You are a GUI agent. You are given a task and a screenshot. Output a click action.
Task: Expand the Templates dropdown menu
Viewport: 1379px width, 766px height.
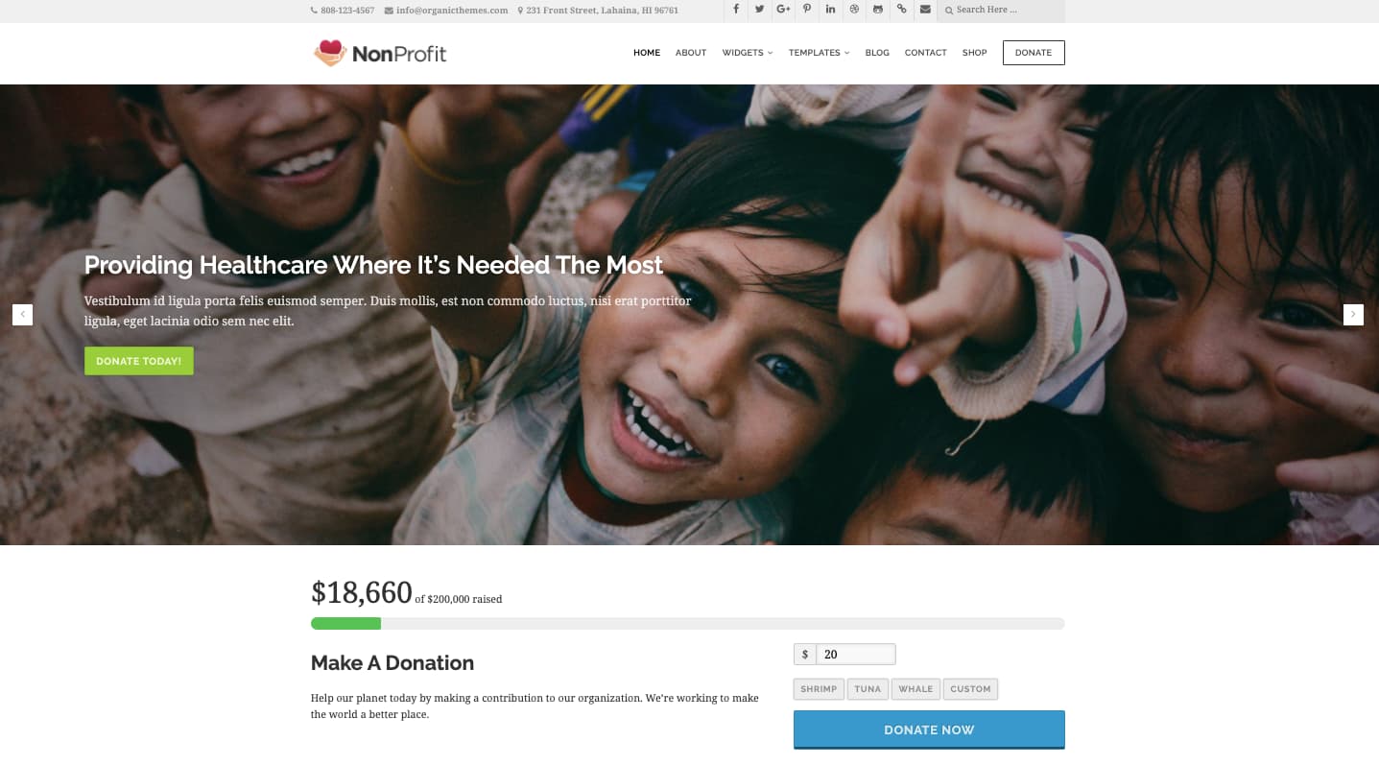(819, 53)
